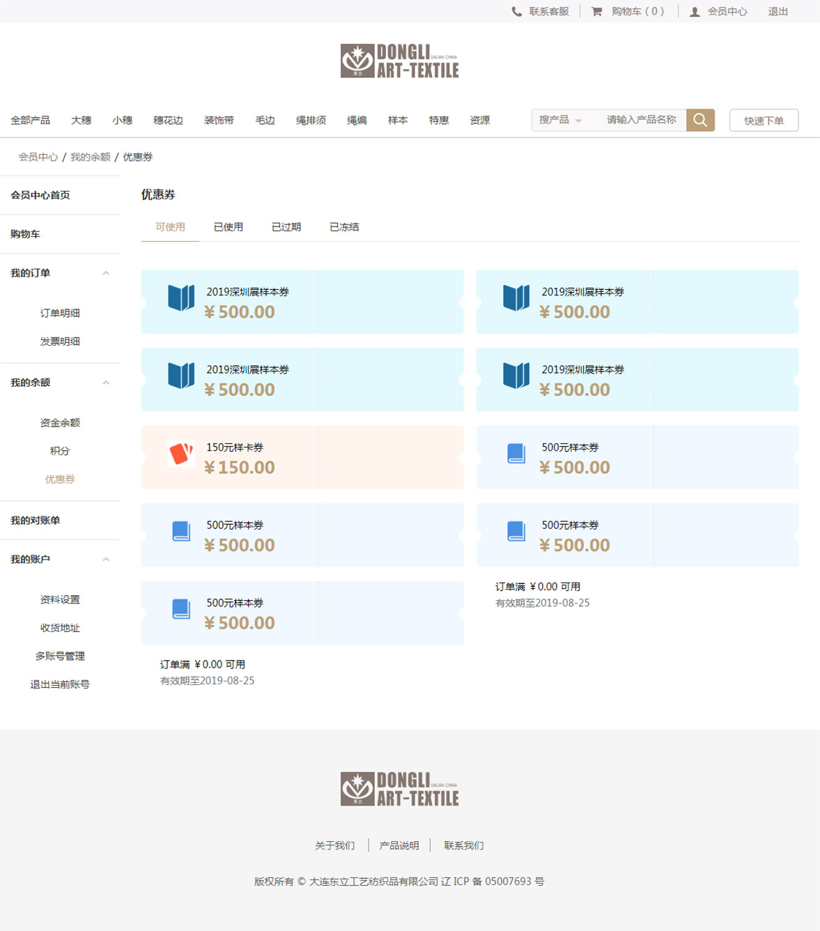Viewport: 820px width, 931px height.
Task: Collapse the 我的账户 sidebar section
Action: pos(106,560)
